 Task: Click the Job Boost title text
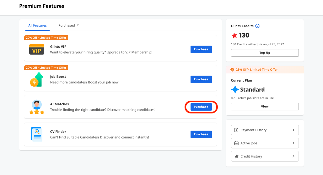[58, 77]
